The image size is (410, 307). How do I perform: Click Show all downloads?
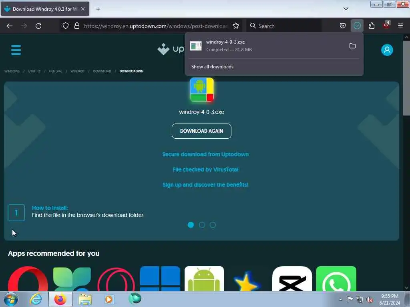[212, 67]
